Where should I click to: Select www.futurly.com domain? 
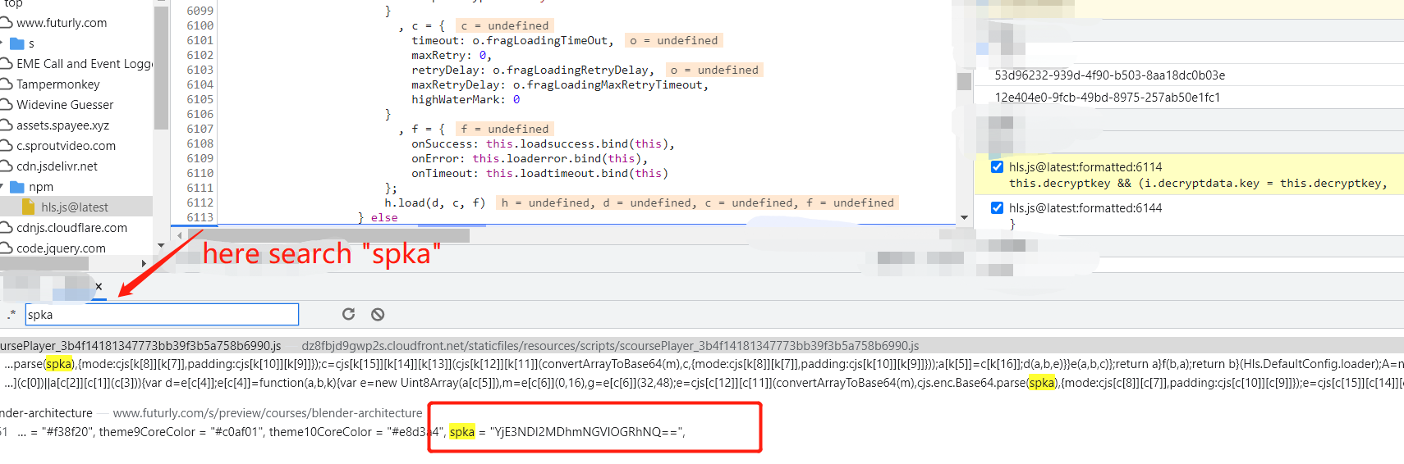pyautogui.click(x=62, y=23)
